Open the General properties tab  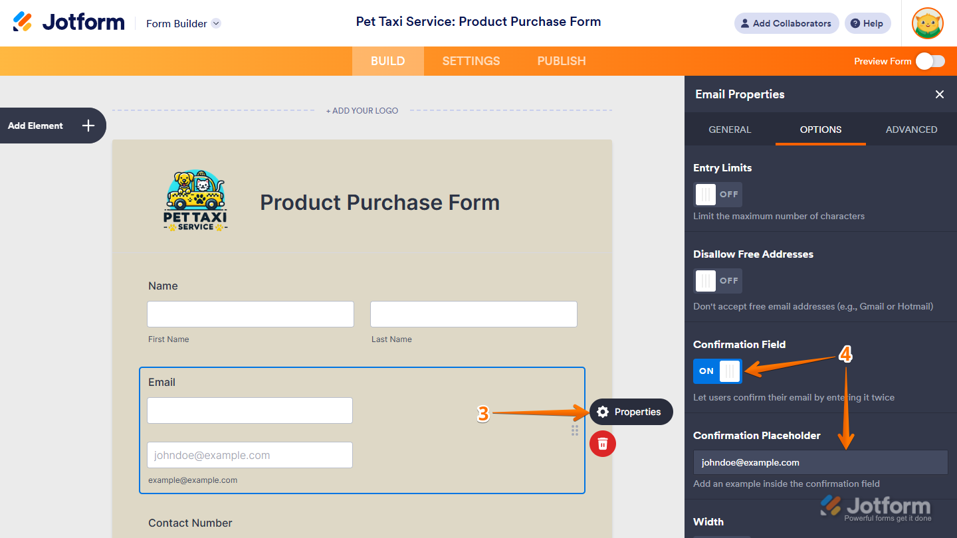730,130
